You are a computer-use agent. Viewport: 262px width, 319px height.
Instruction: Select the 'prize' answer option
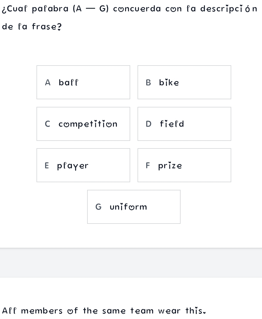pos(184,165)
